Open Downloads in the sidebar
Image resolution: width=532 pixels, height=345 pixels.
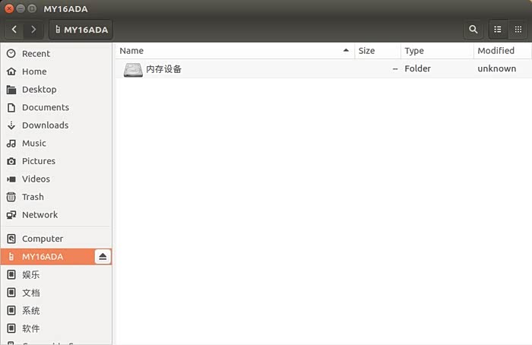[56, 125]
